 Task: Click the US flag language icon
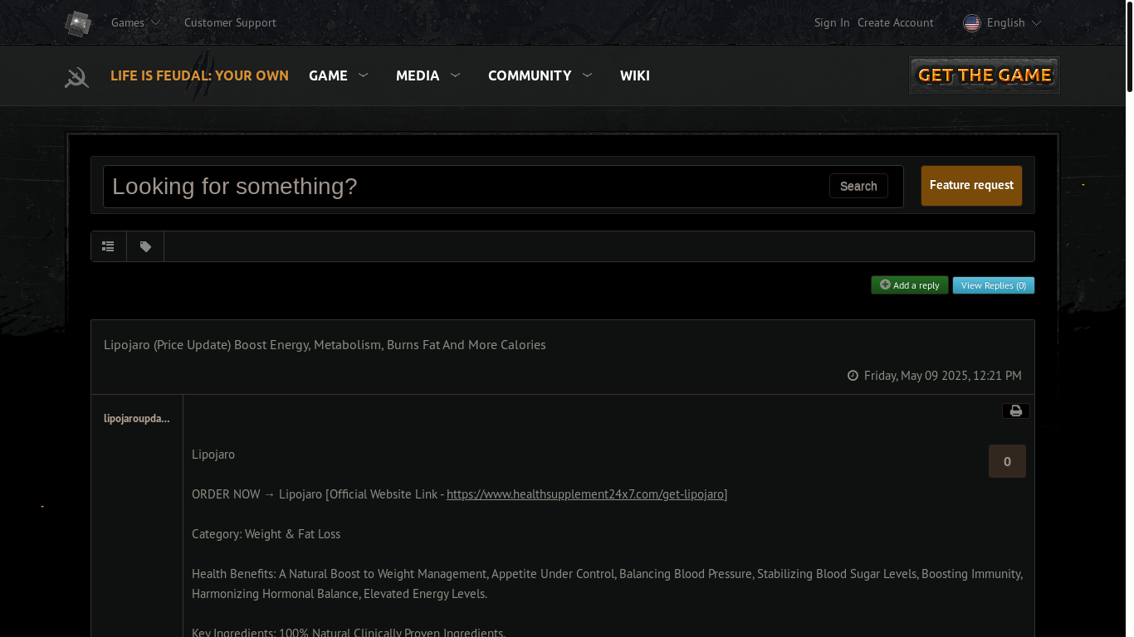[x=972, y=23]
